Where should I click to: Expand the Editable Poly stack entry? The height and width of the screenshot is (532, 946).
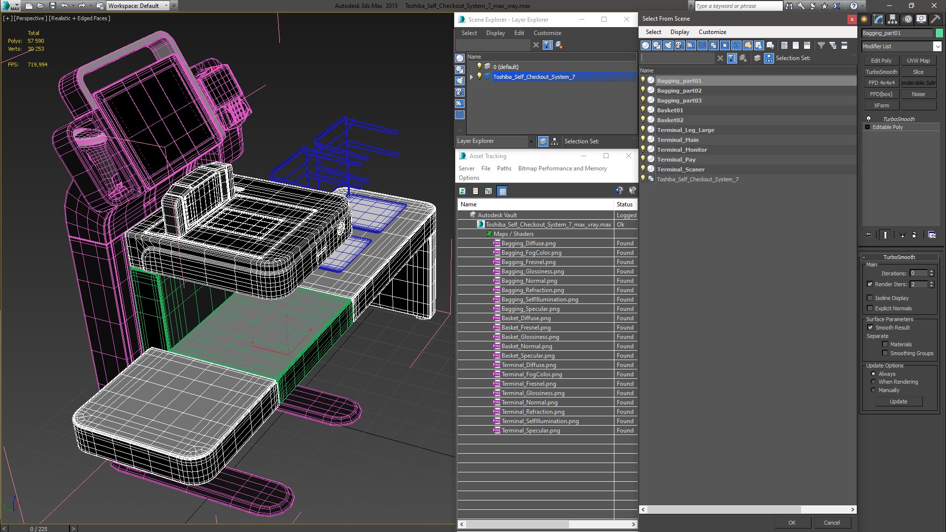868,127
